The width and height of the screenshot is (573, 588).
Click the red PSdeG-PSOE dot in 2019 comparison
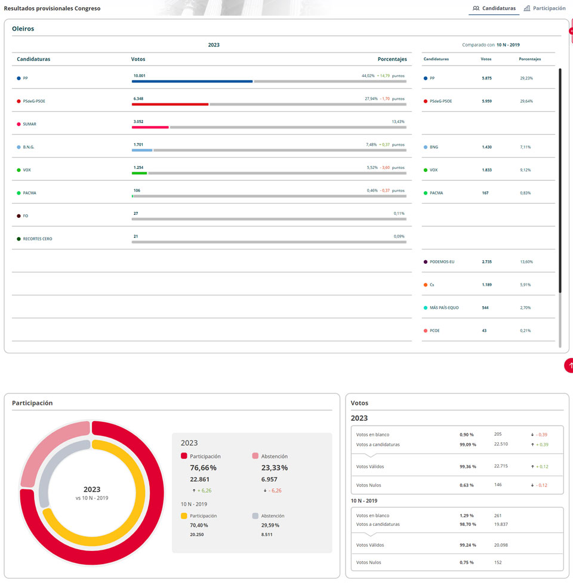425,101
